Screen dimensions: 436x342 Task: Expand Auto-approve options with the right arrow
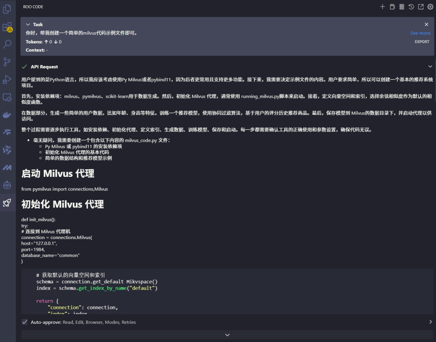(x=430, y=322)
